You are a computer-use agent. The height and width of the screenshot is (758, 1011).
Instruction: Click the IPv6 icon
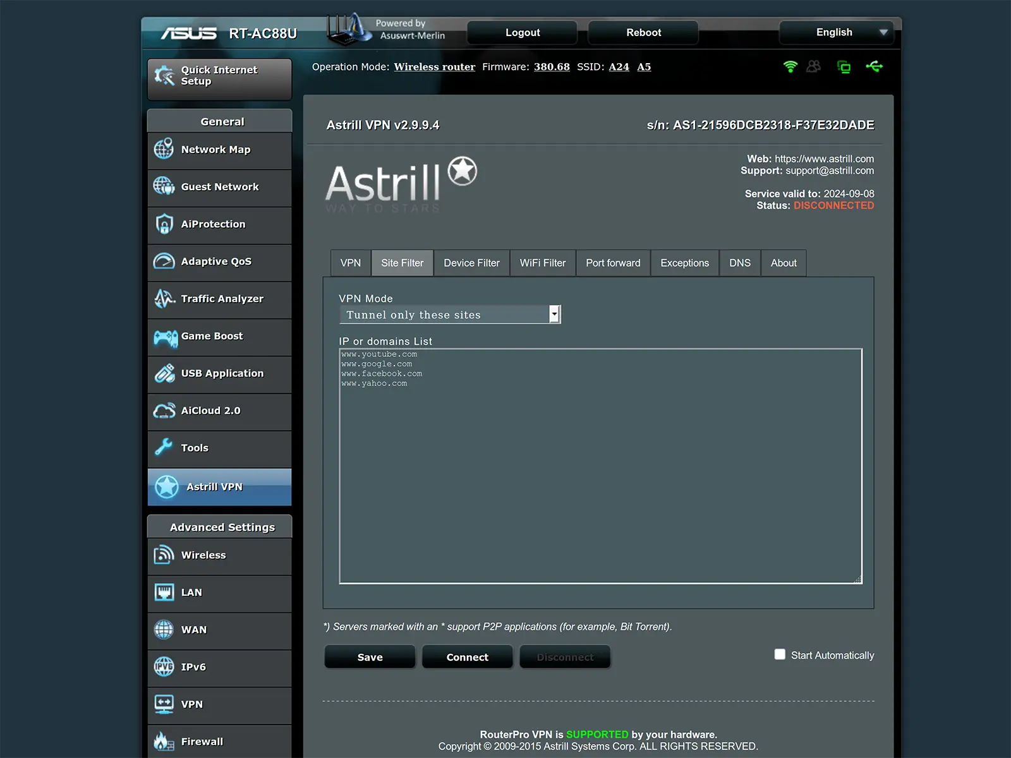click(x=164, y=666)
